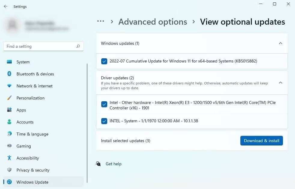
Task: Open the Get help link
Action: [x=114, y=164]
